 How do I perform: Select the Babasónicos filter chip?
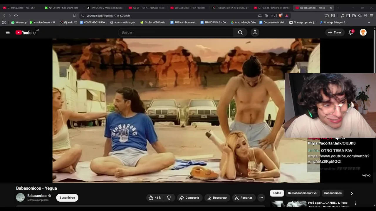[333, 193]
